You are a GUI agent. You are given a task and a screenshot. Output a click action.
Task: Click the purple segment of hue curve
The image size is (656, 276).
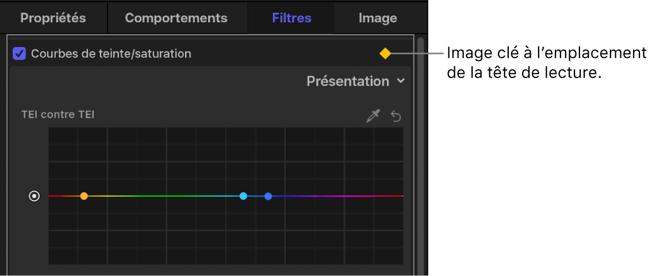coord(345,196)
